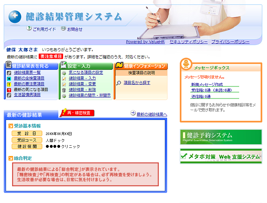
Task: Click icon beside 生活習慣病項目
Action: [x=9, y=95]
